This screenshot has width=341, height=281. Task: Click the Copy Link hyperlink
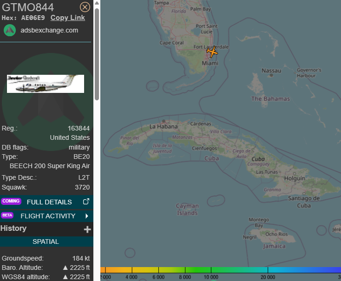68,18
